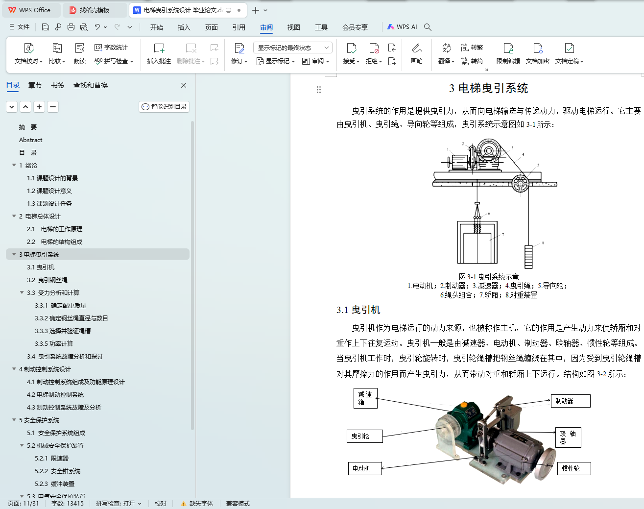The width and height of the screenshot is (644, 509).
Task: Click 文档定稿 finalize document
Action: click(569, 53)
